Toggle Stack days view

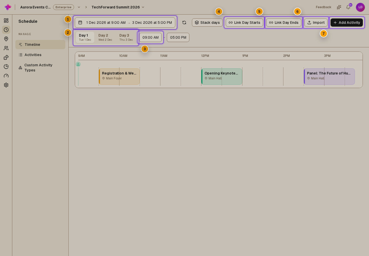(207, 23)
